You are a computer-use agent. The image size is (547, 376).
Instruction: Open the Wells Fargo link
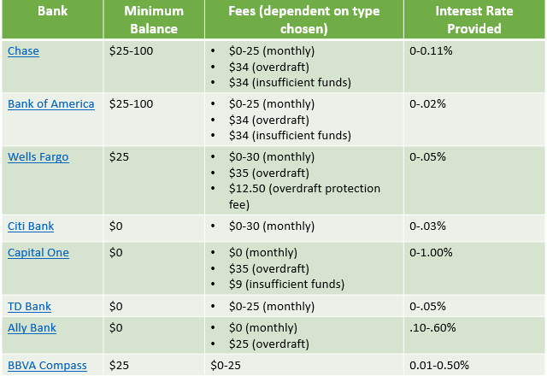[38, 157]
